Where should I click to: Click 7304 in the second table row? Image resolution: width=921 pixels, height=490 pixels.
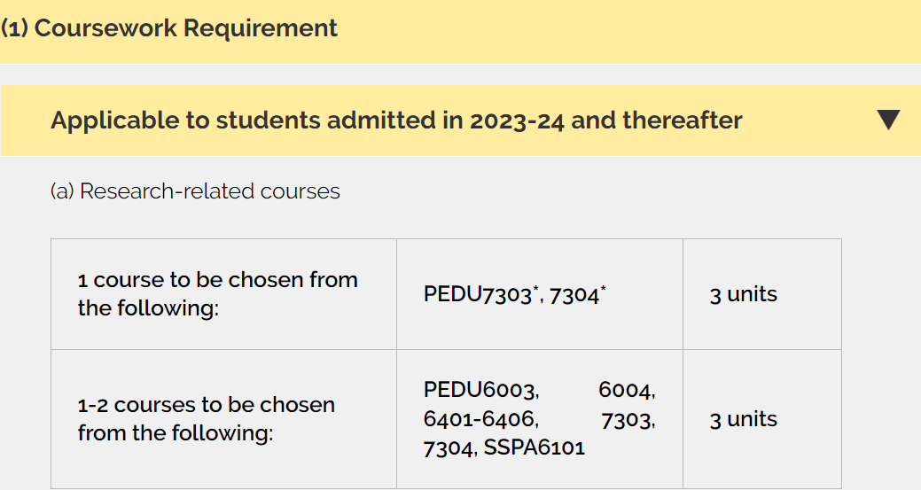[450, 448]
